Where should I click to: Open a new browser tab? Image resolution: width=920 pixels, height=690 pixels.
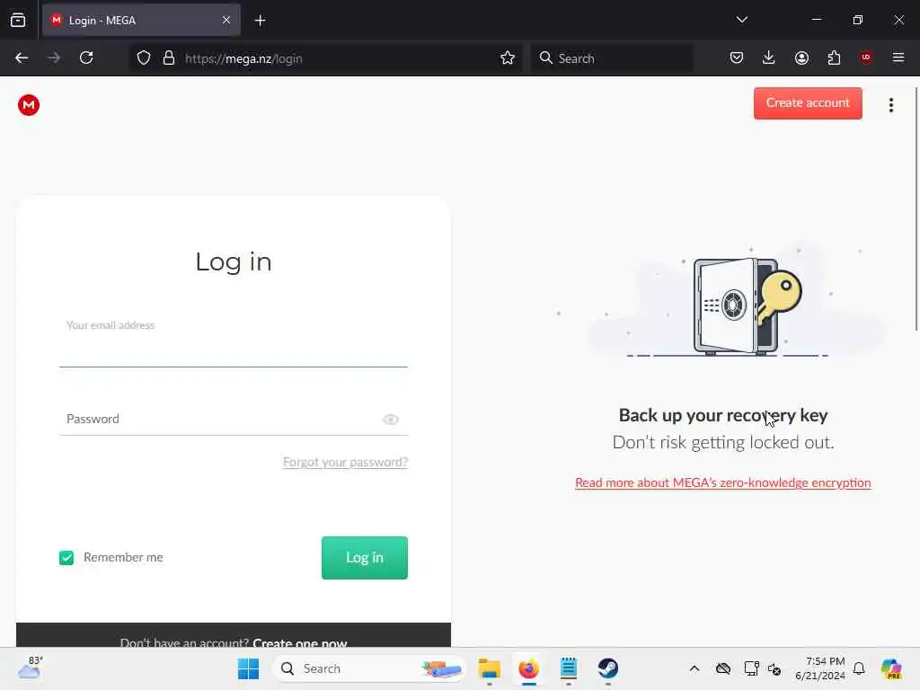tap(260, 21)
